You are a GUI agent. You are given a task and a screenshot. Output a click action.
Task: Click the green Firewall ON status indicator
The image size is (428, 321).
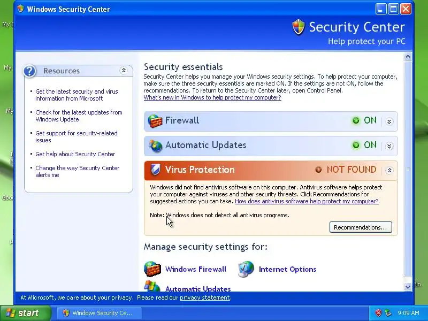pyautogui.click(x=356, y=120)
